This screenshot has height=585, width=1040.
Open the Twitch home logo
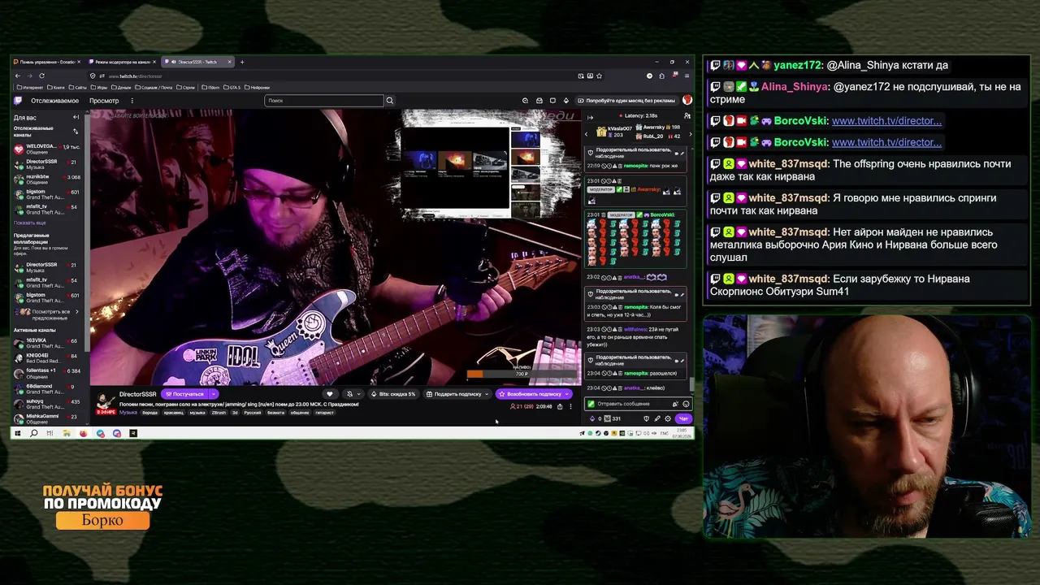18,101
